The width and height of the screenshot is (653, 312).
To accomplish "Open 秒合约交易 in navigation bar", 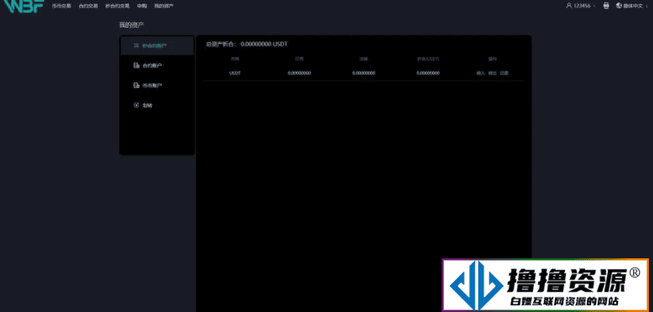I will (x=118, y=7).
